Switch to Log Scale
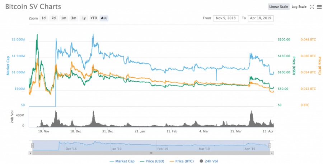The width and height of the screenshot is (323, 164). pos(299,7)
